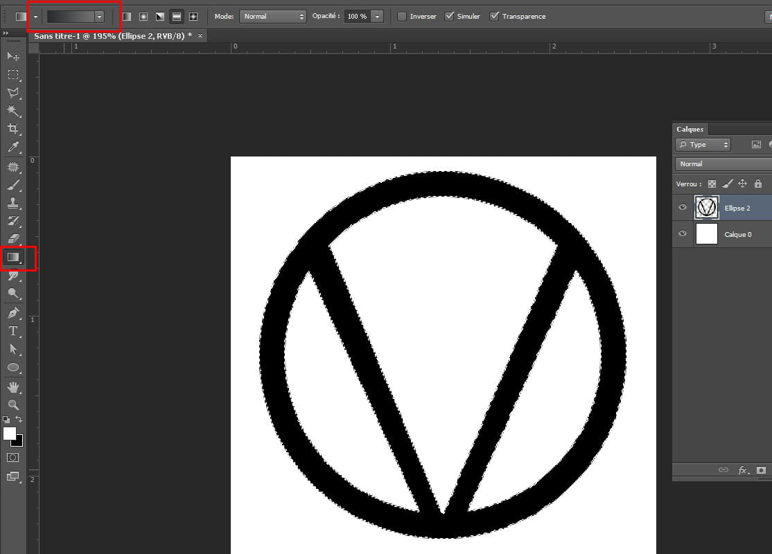Expand the toolbar double-arrow

click(6, 33)
